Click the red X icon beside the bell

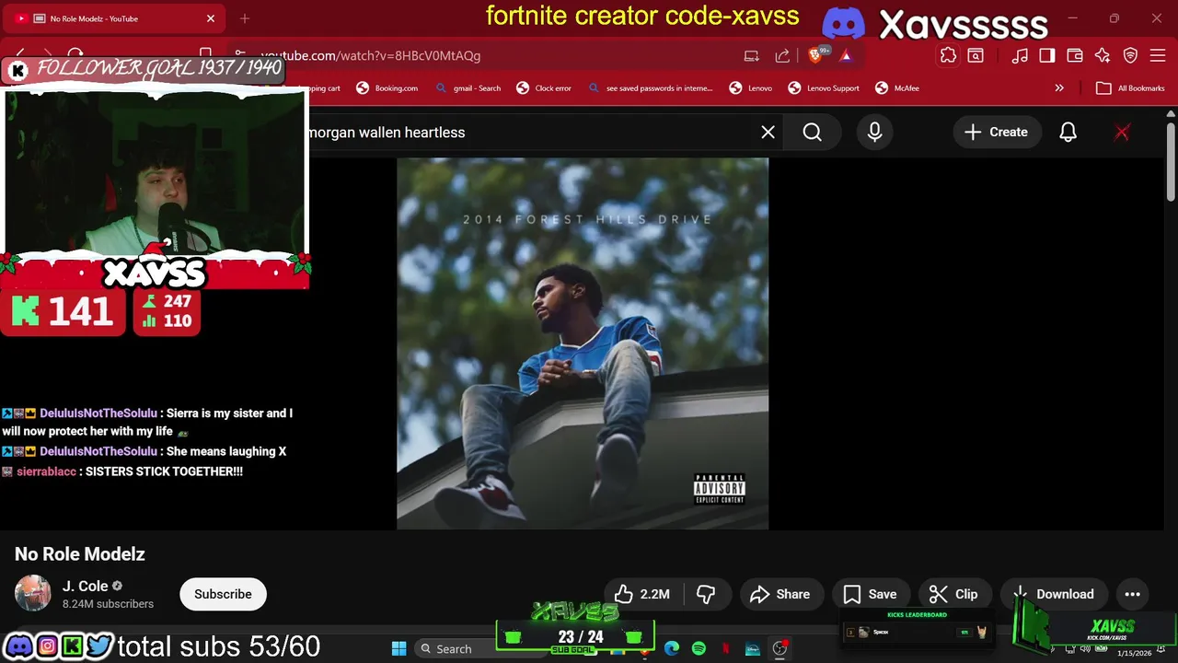[1122, 133]
